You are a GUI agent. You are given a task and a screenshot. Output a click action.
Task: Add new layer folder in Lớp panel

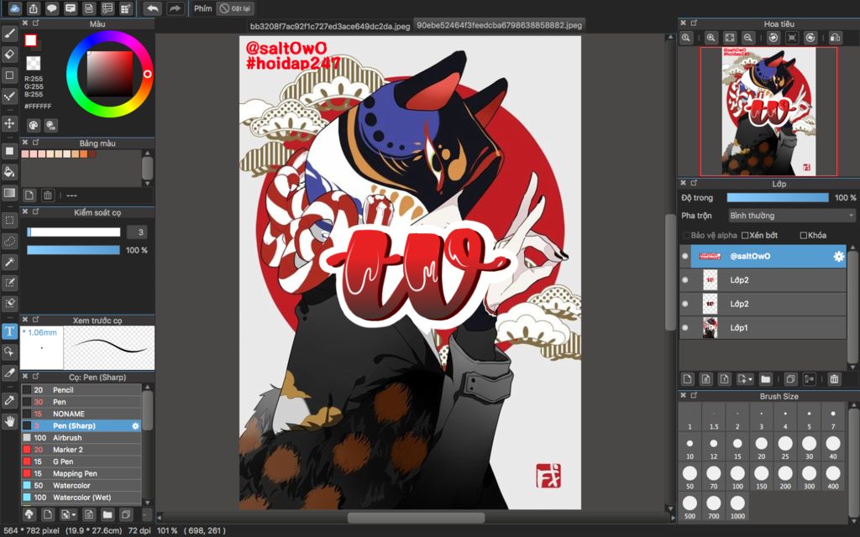click(x=766, y=378)
